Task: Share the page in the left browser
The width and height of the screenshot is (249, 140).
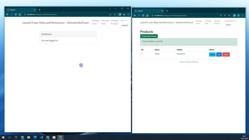Action: coord(110,14)
